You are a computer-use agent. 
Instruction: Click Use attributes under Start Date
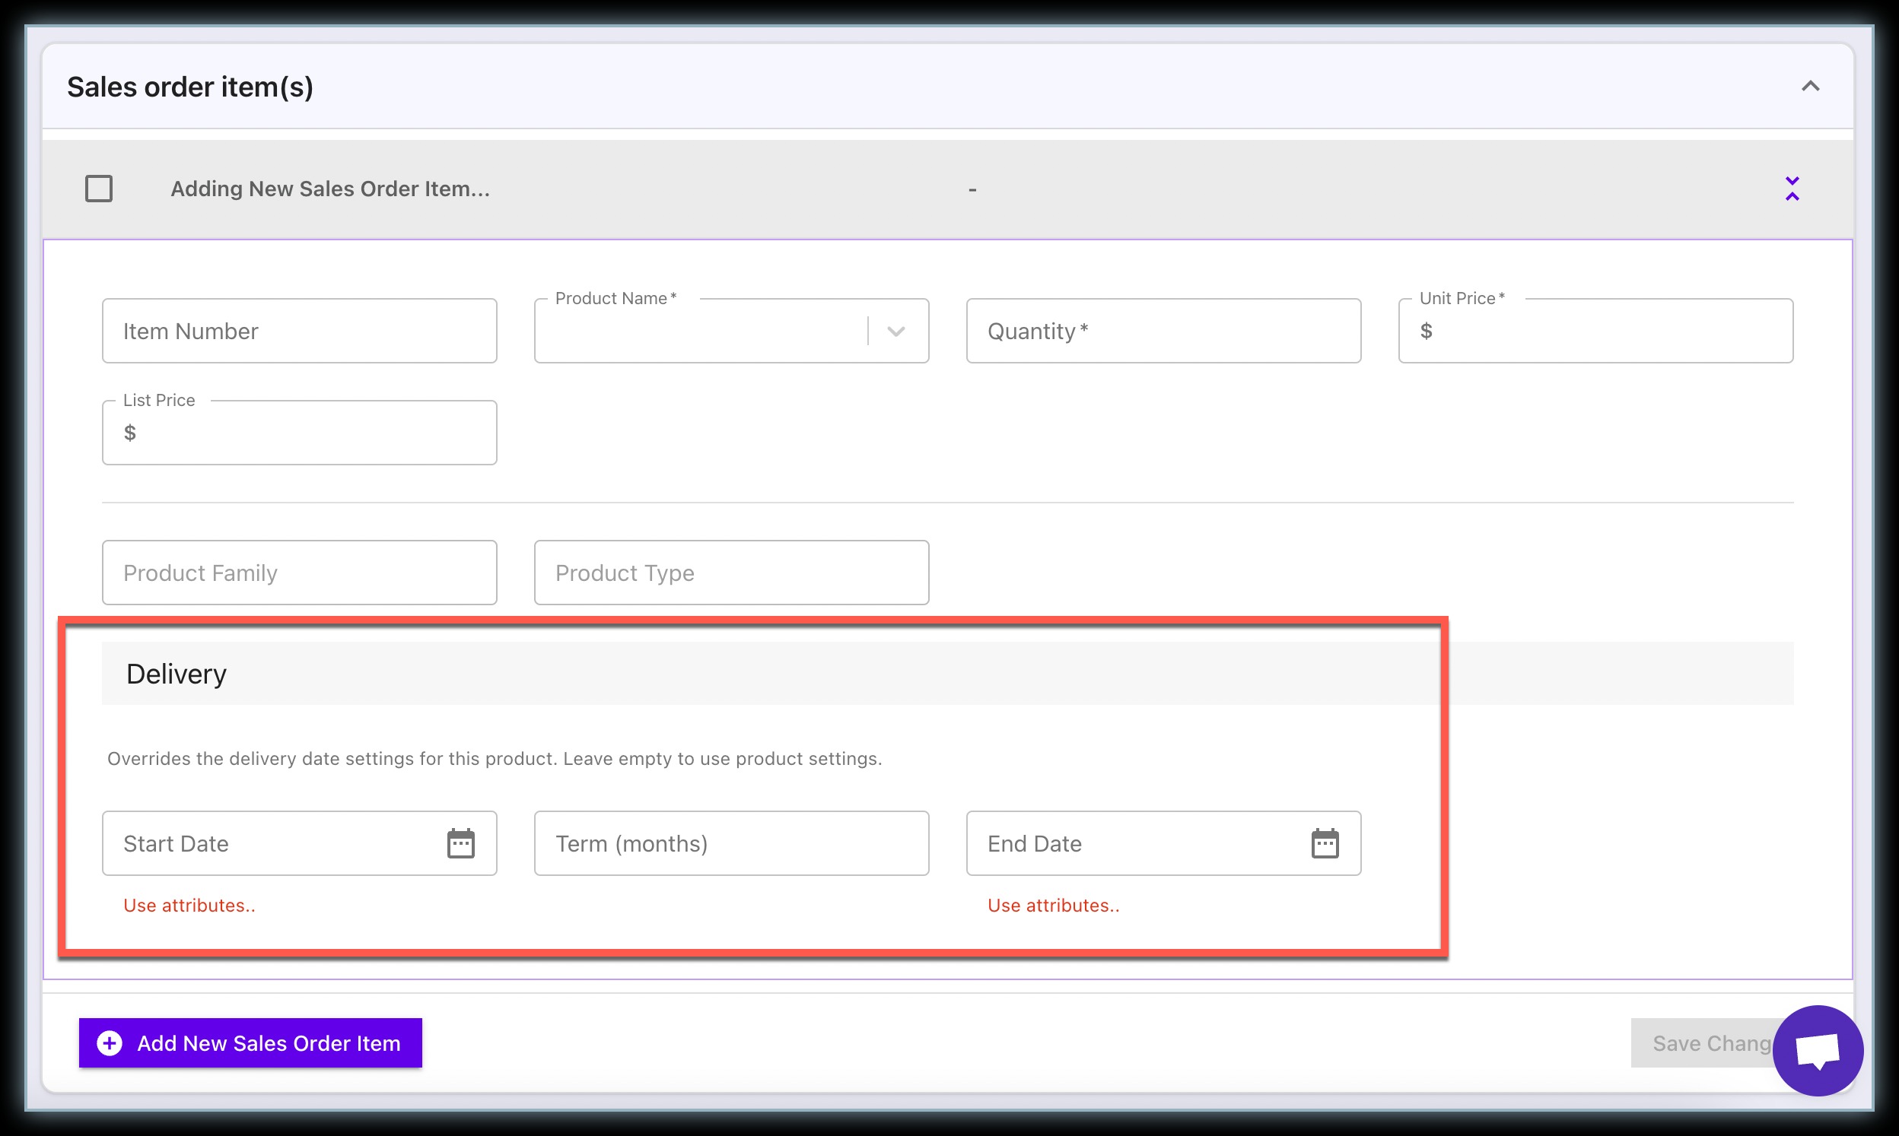point(189,906)
